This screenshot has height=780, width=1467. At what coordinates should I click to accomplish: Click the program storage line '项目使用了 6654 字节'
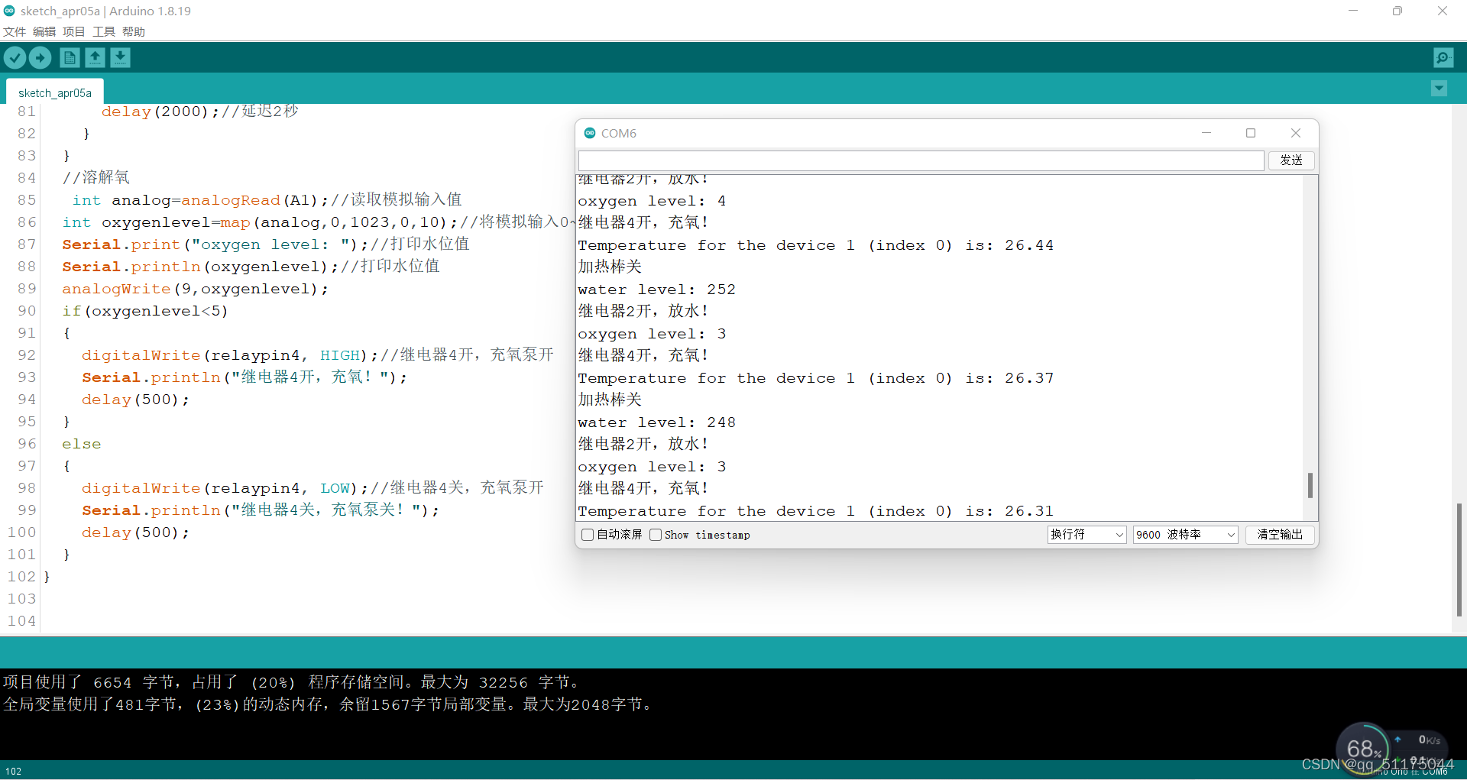(x=293, y=682)
